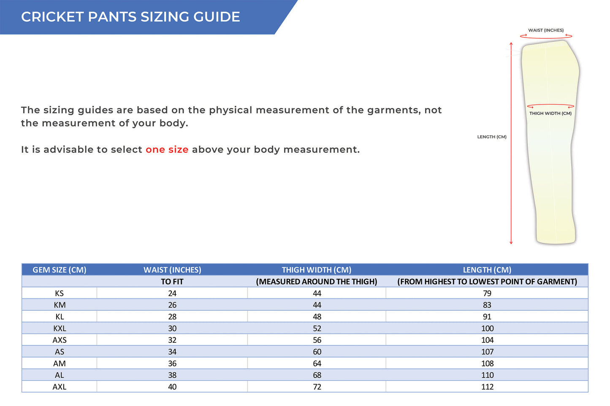
Task: Click the AM waist value 36
Action: click(172, 363)
